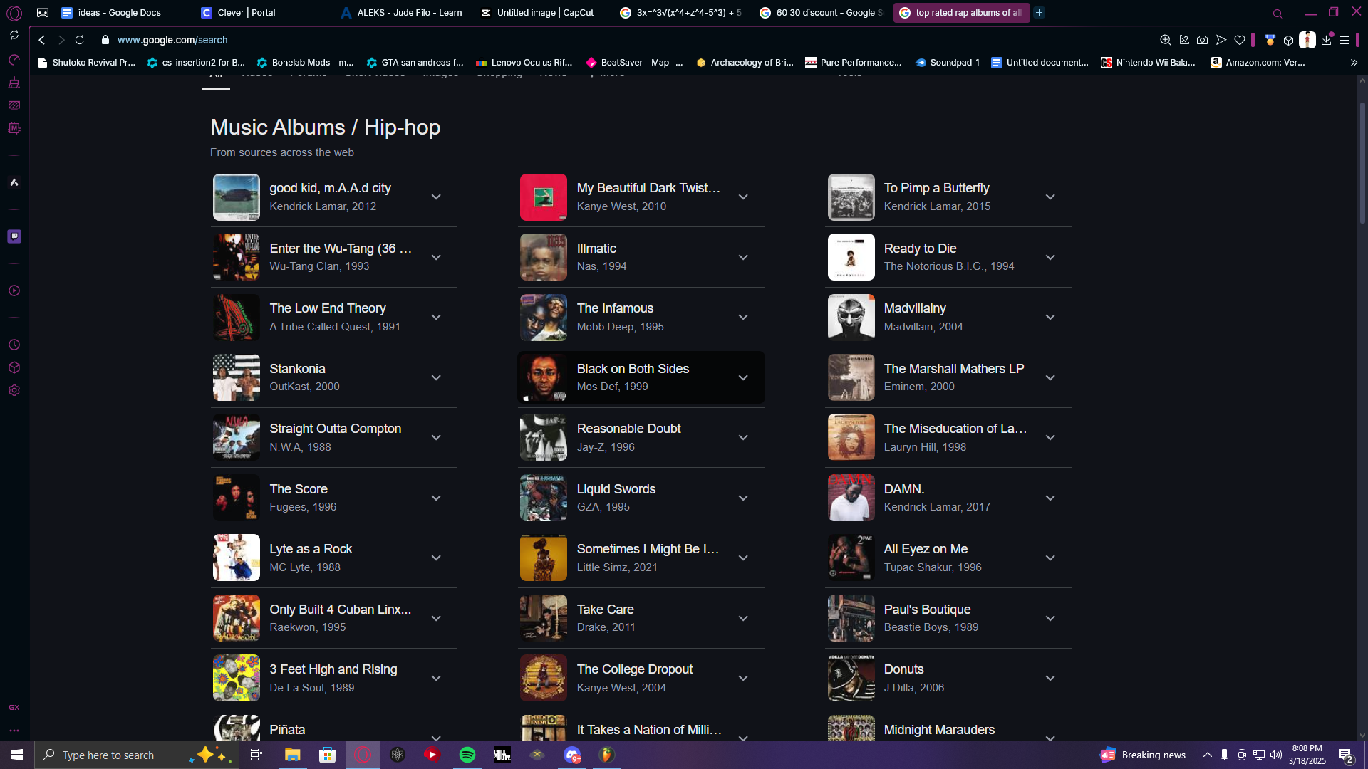Expand the To Pimp a Butterfly entry
Viewport: 1368px width, 769px height.
[x=1050, y=197]
